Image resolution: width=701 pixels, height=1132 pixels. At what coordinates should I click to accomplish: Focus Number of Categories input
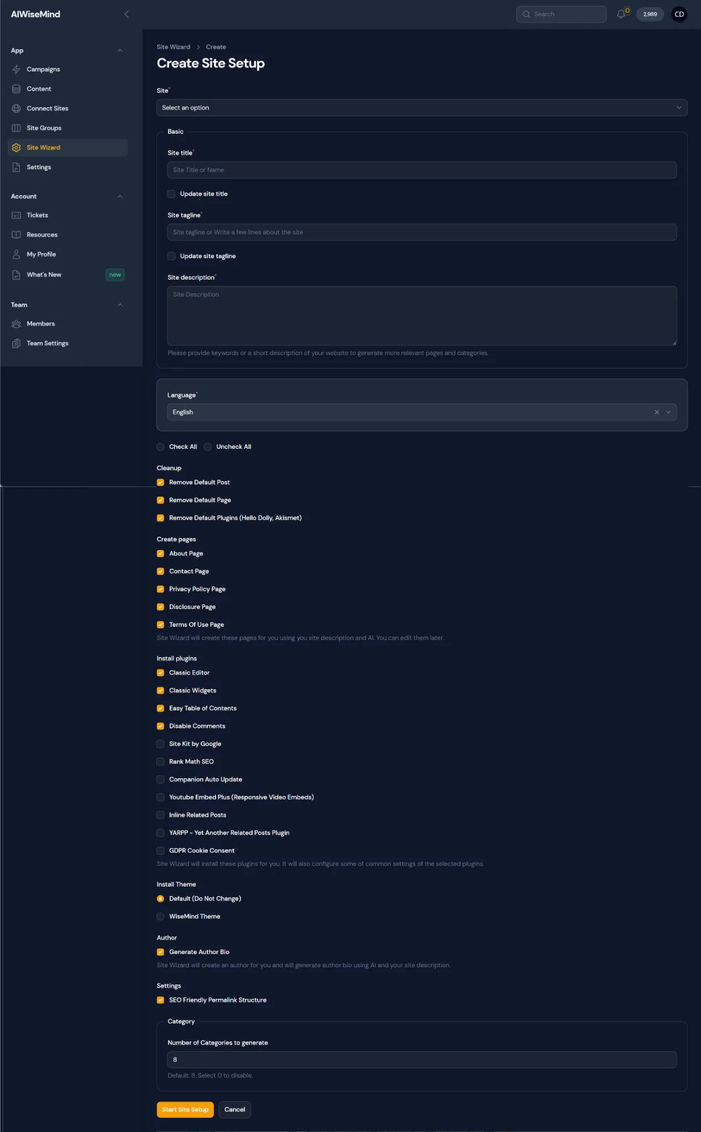(x=422, y=1060)
